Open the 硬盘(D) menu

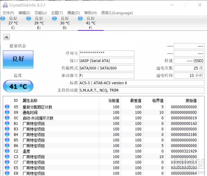pyautogui.click(x=73, y=13)
